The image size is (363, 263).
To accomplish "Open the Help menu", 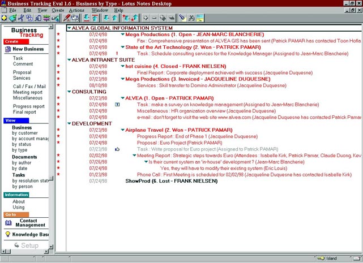I will [x=118, y=10].
